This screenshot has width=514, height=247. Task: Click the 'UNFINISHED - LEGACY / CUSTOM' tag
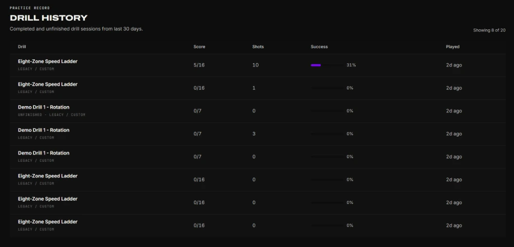tap(51, 115)
